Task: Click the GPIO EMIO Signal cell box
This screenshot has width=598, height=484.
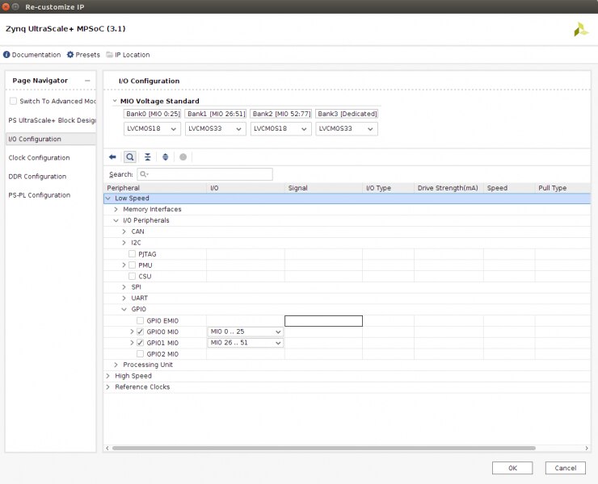Action: (x=323, y=321)
